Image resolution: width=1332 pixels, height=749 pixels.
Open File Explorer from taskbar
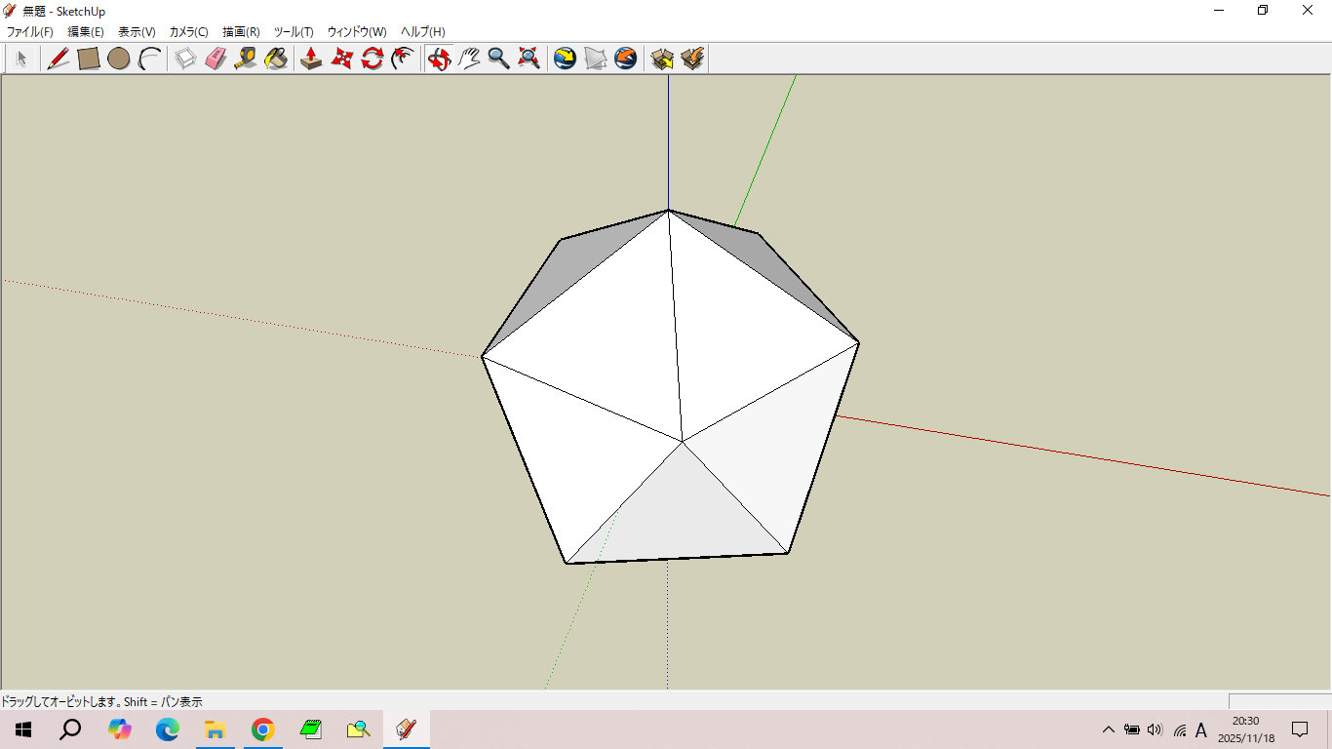click(215, 729)
